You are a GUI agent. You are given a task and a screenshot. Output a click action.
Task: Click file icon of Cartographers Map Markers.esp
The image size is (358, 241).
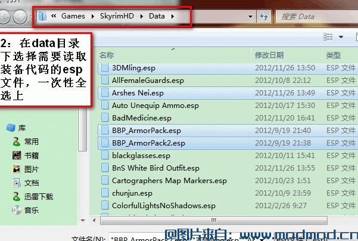[x=105, y=180]
